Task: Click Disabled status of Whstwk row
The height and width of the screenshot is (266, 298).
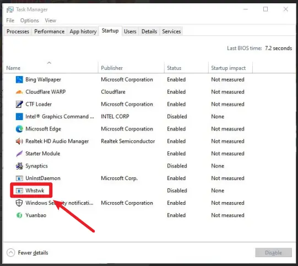Action: [177, 191]
